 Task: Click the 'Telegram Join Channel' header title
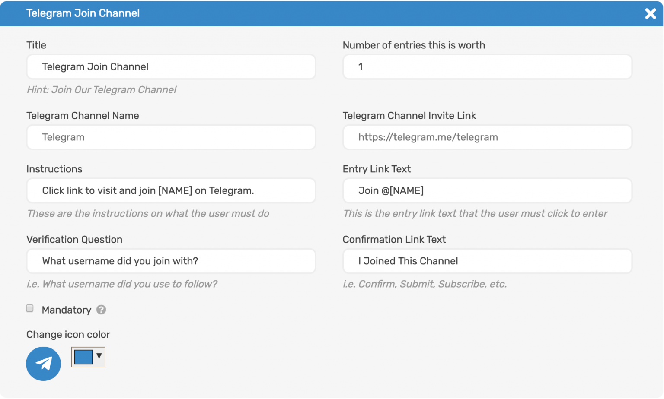pyautogui.click(x=83, y=13)
